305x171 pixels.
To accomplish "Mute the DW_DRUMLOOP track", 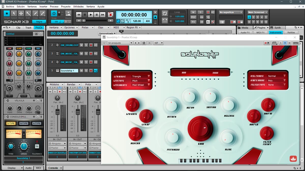I will pos(82,45).
